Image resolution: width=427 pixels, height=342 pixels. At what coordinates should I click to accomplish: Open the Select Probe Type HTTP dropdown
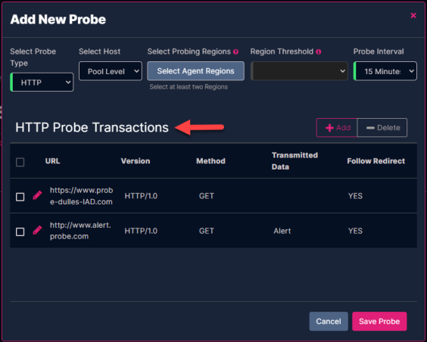[42, 82]
